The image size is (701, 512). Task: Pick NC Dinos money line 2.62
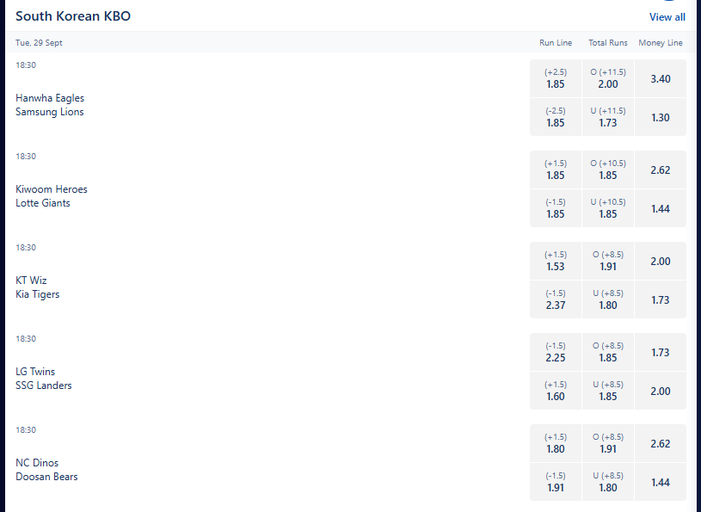click(661, 443)
